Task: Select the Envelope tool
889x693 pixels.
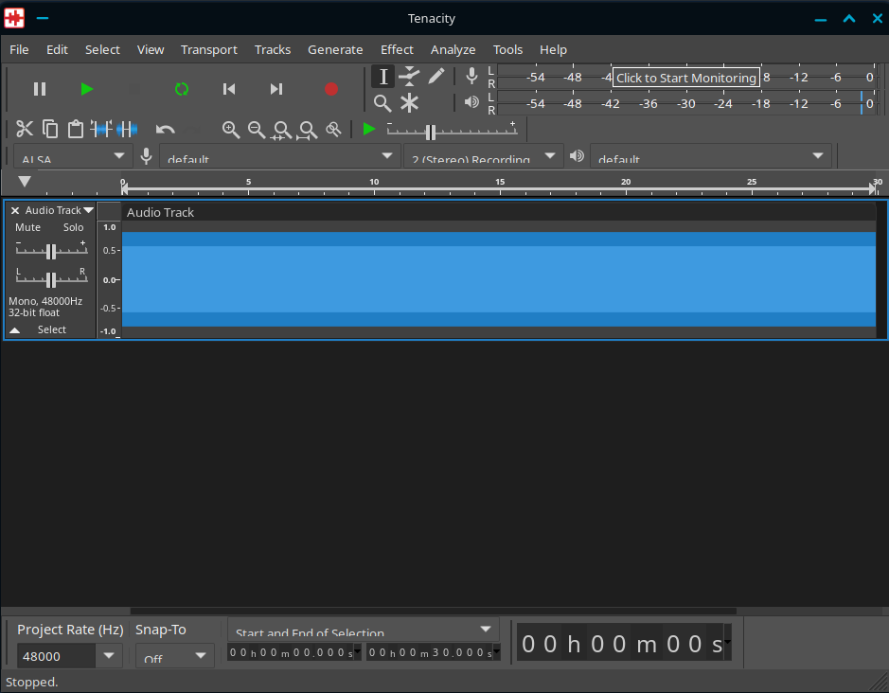Action: [409, 77]
